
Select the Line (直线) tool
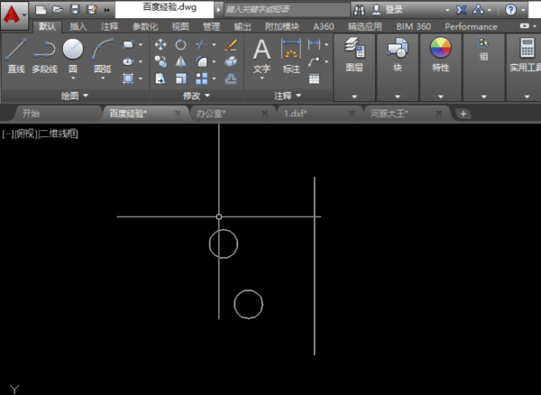(16, 56)
